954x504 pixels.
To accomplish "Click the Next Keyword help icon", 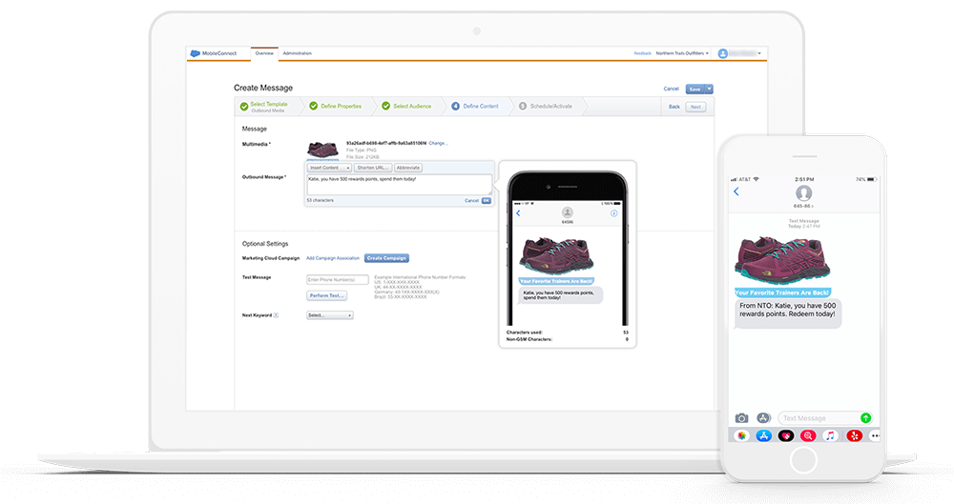I will click(277, 315).
